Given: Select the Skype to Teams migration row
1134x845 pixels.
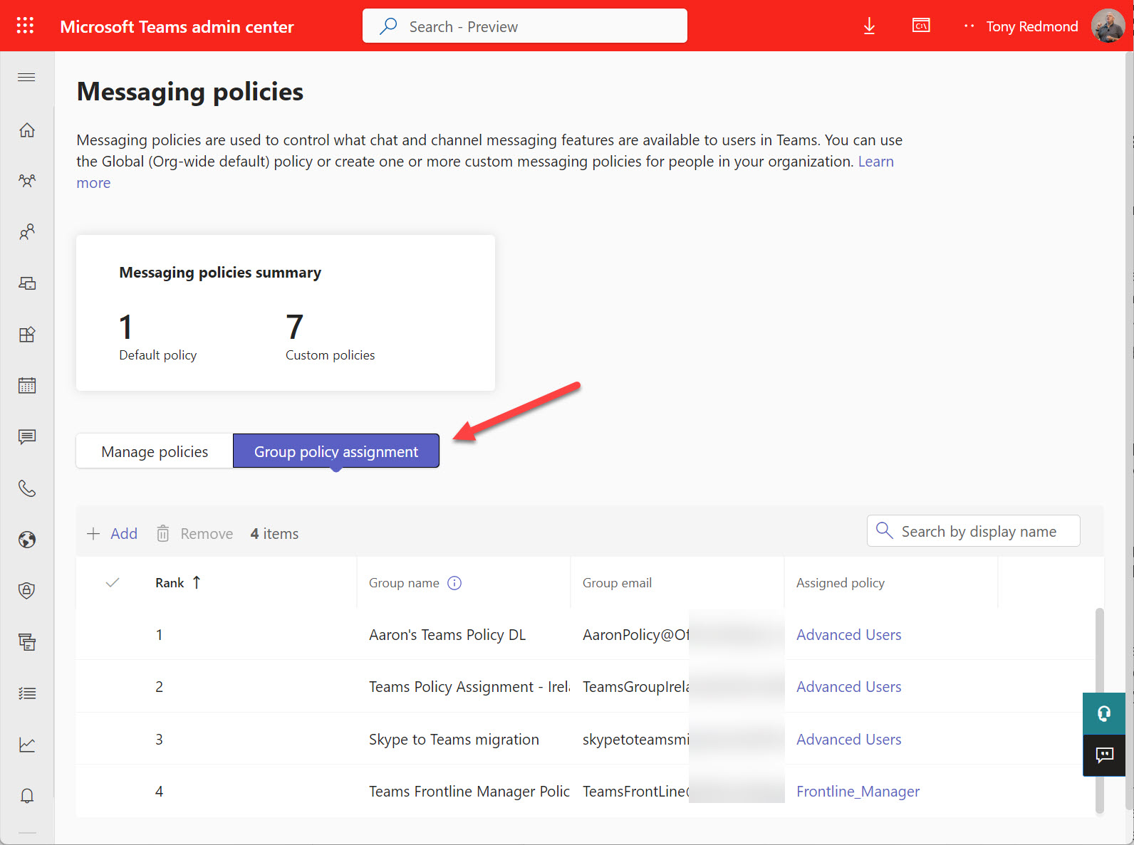Looking at the screenshot, I should coord(586,739).
